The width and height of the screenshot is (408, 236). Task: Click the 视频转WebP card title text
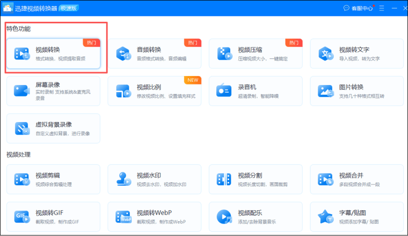(x=154, y=213)
